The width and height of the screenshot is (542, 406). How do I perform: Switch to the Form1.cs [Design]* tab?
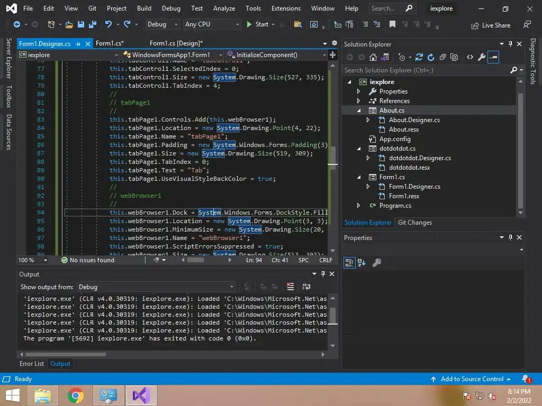[176, 43]
